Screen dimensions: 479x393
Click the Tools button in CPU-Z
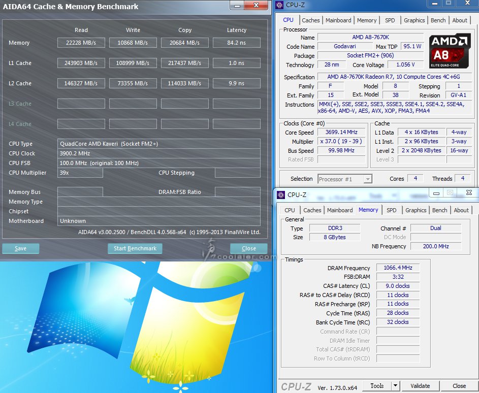click(x=377, y=386)
